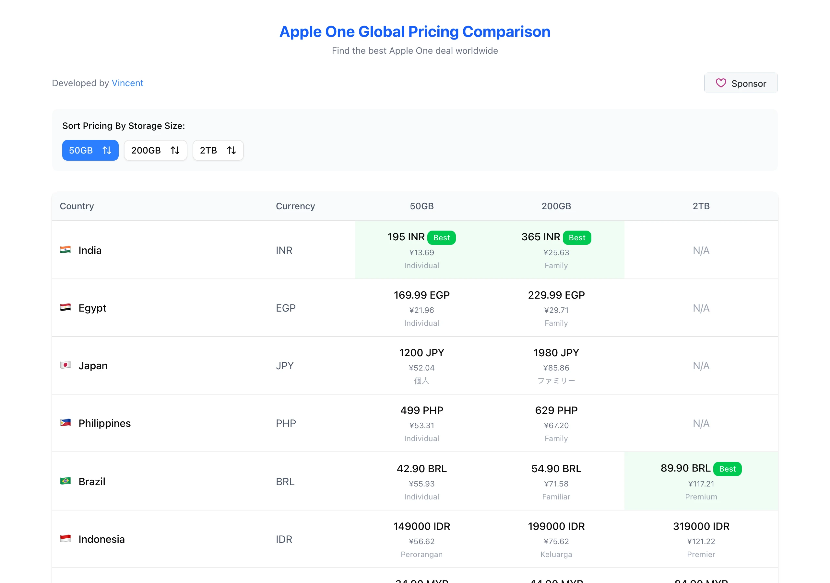Screen dimensions: 830x583
Task: Click the sort arrows icon on 200GB
Action: click(175, 150)
